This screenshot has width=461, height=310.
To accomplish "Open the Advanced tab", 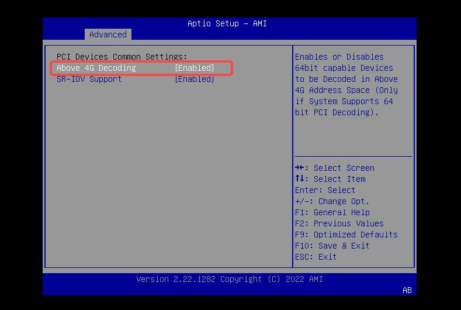I will point(108,35).
